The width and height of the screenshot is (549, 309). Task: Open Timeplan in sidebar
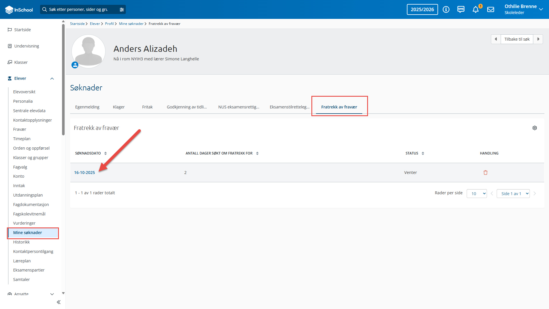point(22,139)
